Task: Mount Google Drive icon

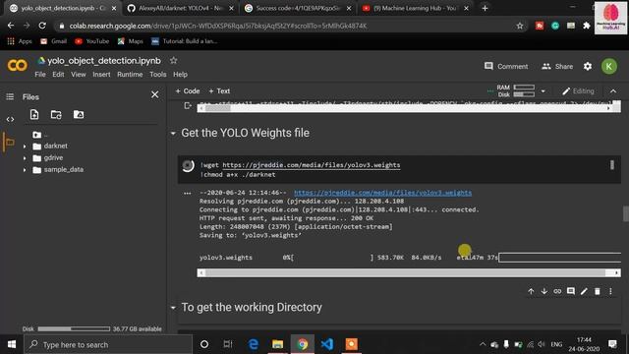Action: pos(79,115)
